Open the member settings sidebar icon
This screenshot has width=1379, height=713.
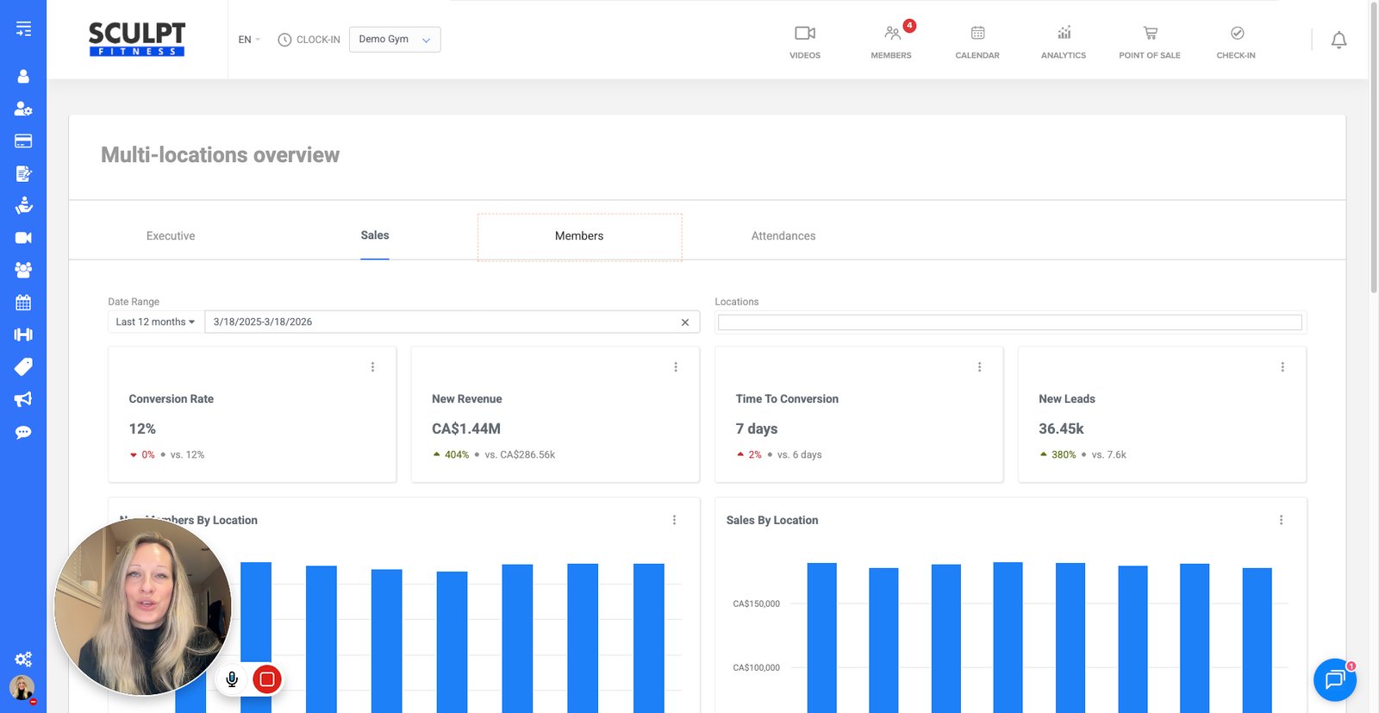[x=23, y=109]
